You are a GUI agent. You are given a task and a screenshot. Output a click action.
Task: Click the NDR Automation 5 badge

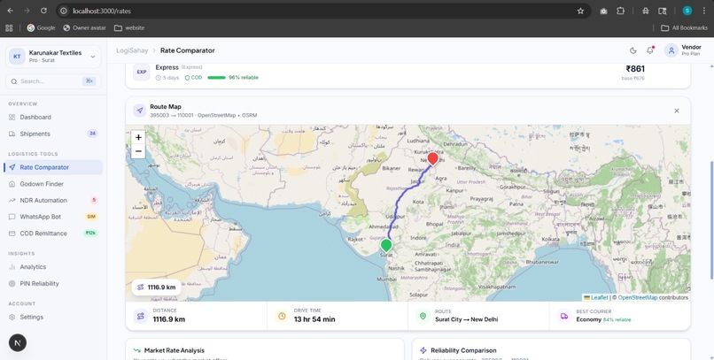94,200
